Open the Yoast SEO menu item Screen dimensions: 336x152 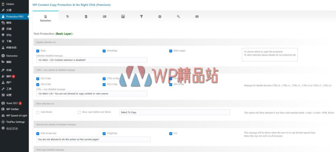(14, 103)
